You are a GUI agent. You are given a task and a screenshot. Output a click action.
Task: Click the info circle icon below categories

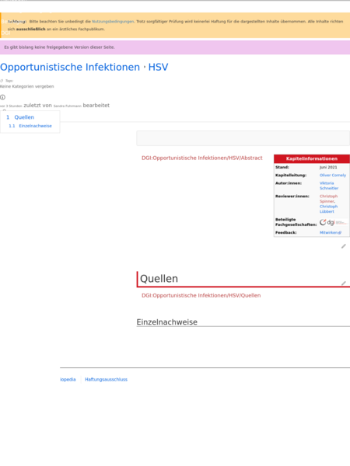pos(2,97)
